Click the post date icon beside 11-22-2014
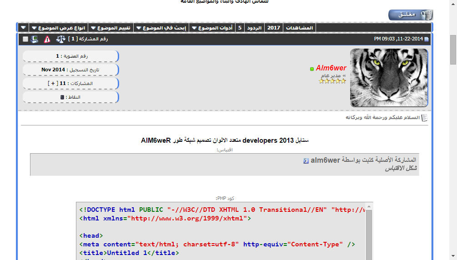Image resolution: width=457 pixels, height=260 pixels. (x=427, y=39)
